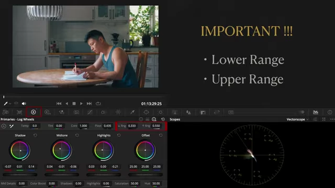Switch primaries to Color Bars mode
This screenshot has height=188, width=335.
point(148,120)
